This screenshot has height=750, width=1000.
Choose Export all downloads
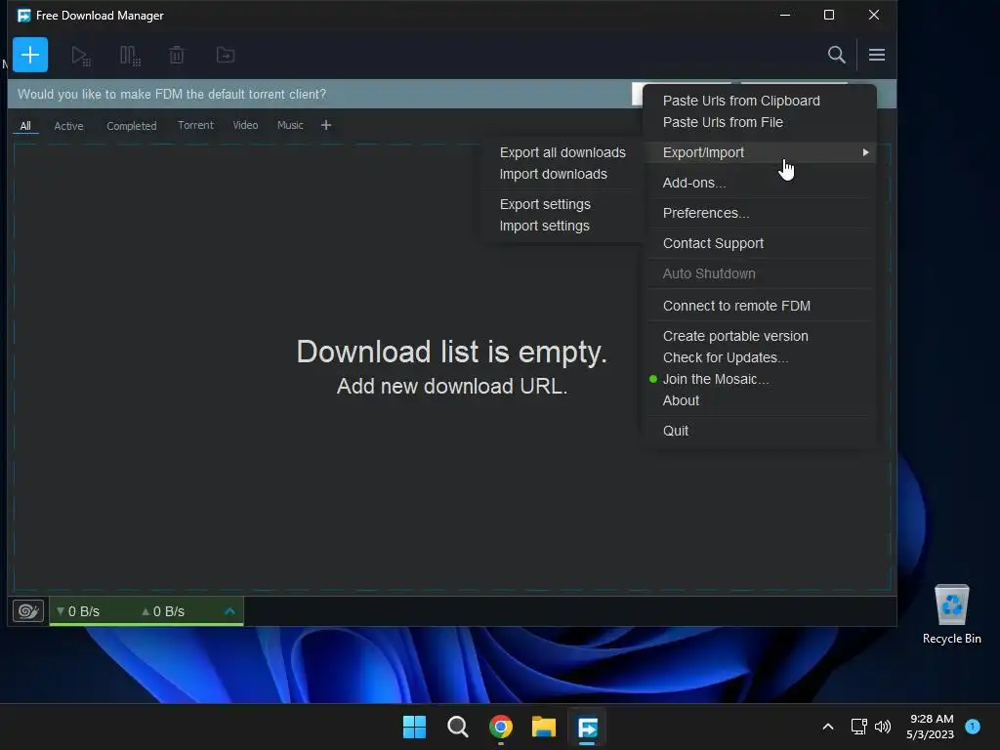click(x=562, y=152)
